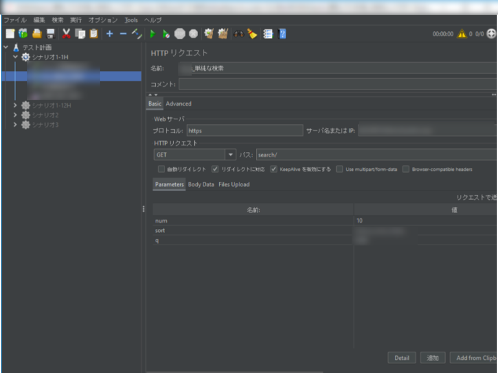The image size is (498, 373).
Task: Click the Stop test icon
Action: coord(180,34)
